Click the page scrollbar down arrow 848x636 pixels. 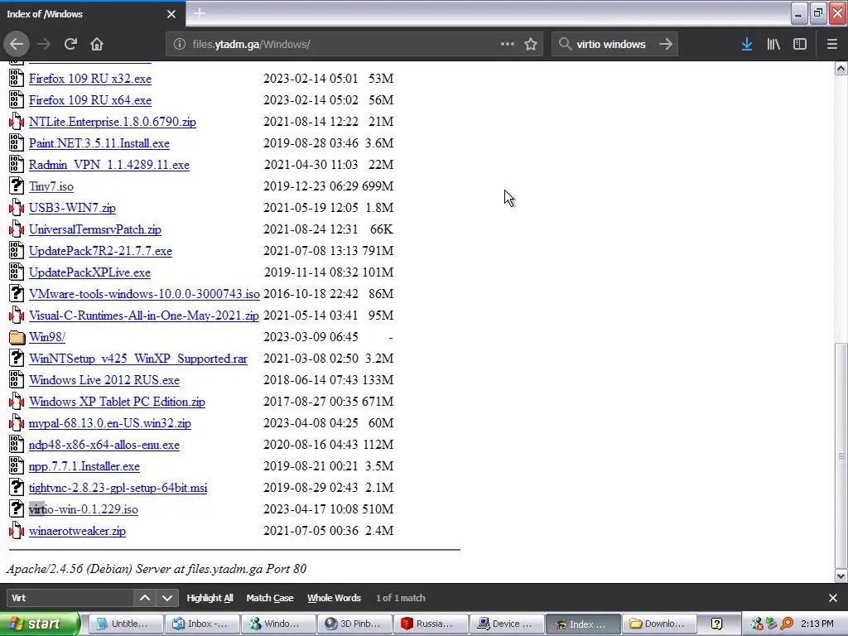tap(841, 576)
